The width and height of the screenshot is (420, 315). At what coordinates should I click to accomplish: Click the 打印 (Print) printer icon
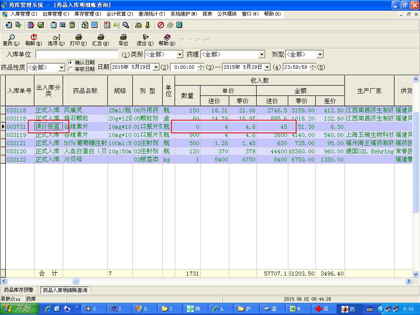pos(78,38)
